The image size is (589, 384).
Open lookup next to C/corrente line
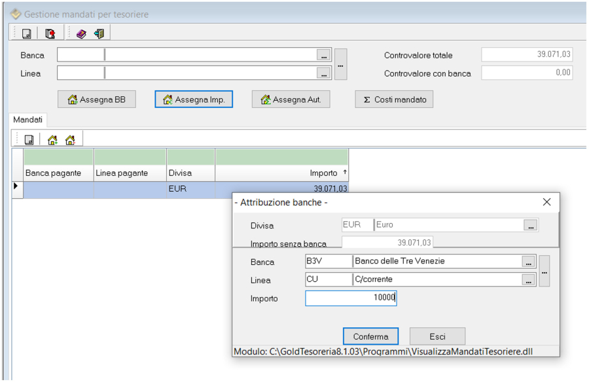(528, 280)
